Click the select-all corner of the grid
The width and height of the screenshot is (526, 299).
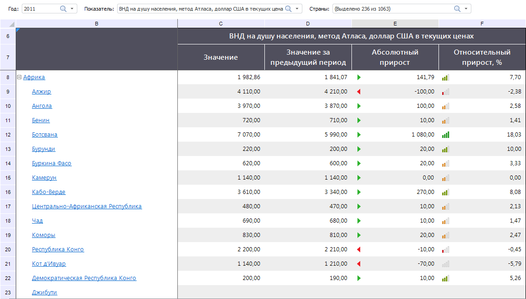[x=8, y=24]
